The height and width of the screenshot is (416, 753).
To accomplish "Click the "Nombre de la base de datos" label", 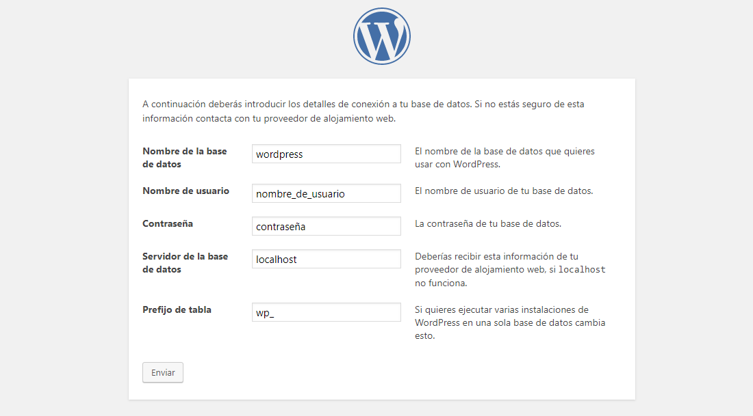I will coord(184,158).
